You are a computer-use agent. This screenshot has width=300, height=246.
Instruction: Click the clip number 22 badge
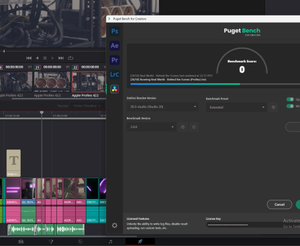click(x=75, y=67)
